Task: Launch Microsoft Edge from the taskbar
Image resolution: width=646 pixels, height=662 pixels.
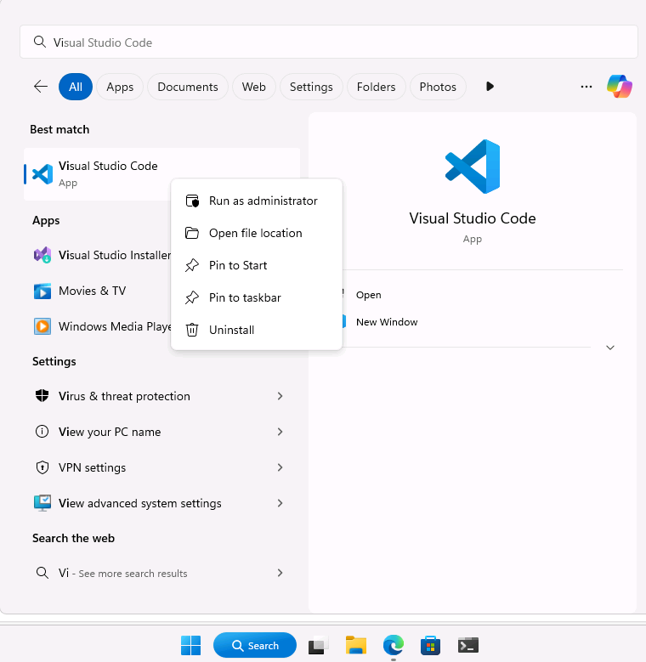Action: coord(394,645)
